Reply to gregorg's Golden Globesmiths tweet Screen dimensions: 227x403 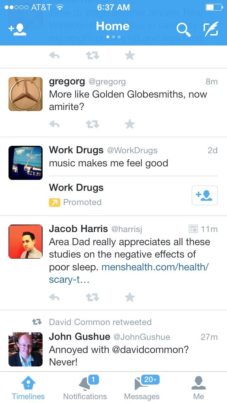54,125
